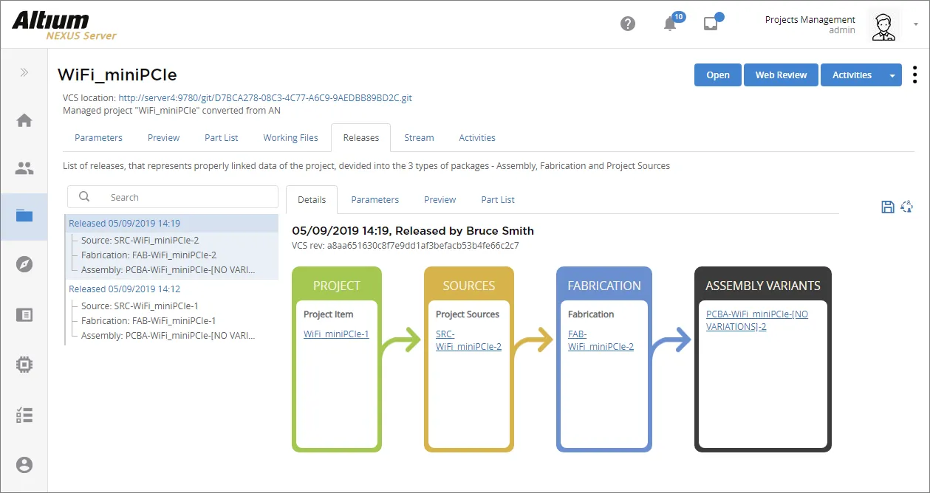Select the Assembly row under the 14:12 release

pos(168,335)
